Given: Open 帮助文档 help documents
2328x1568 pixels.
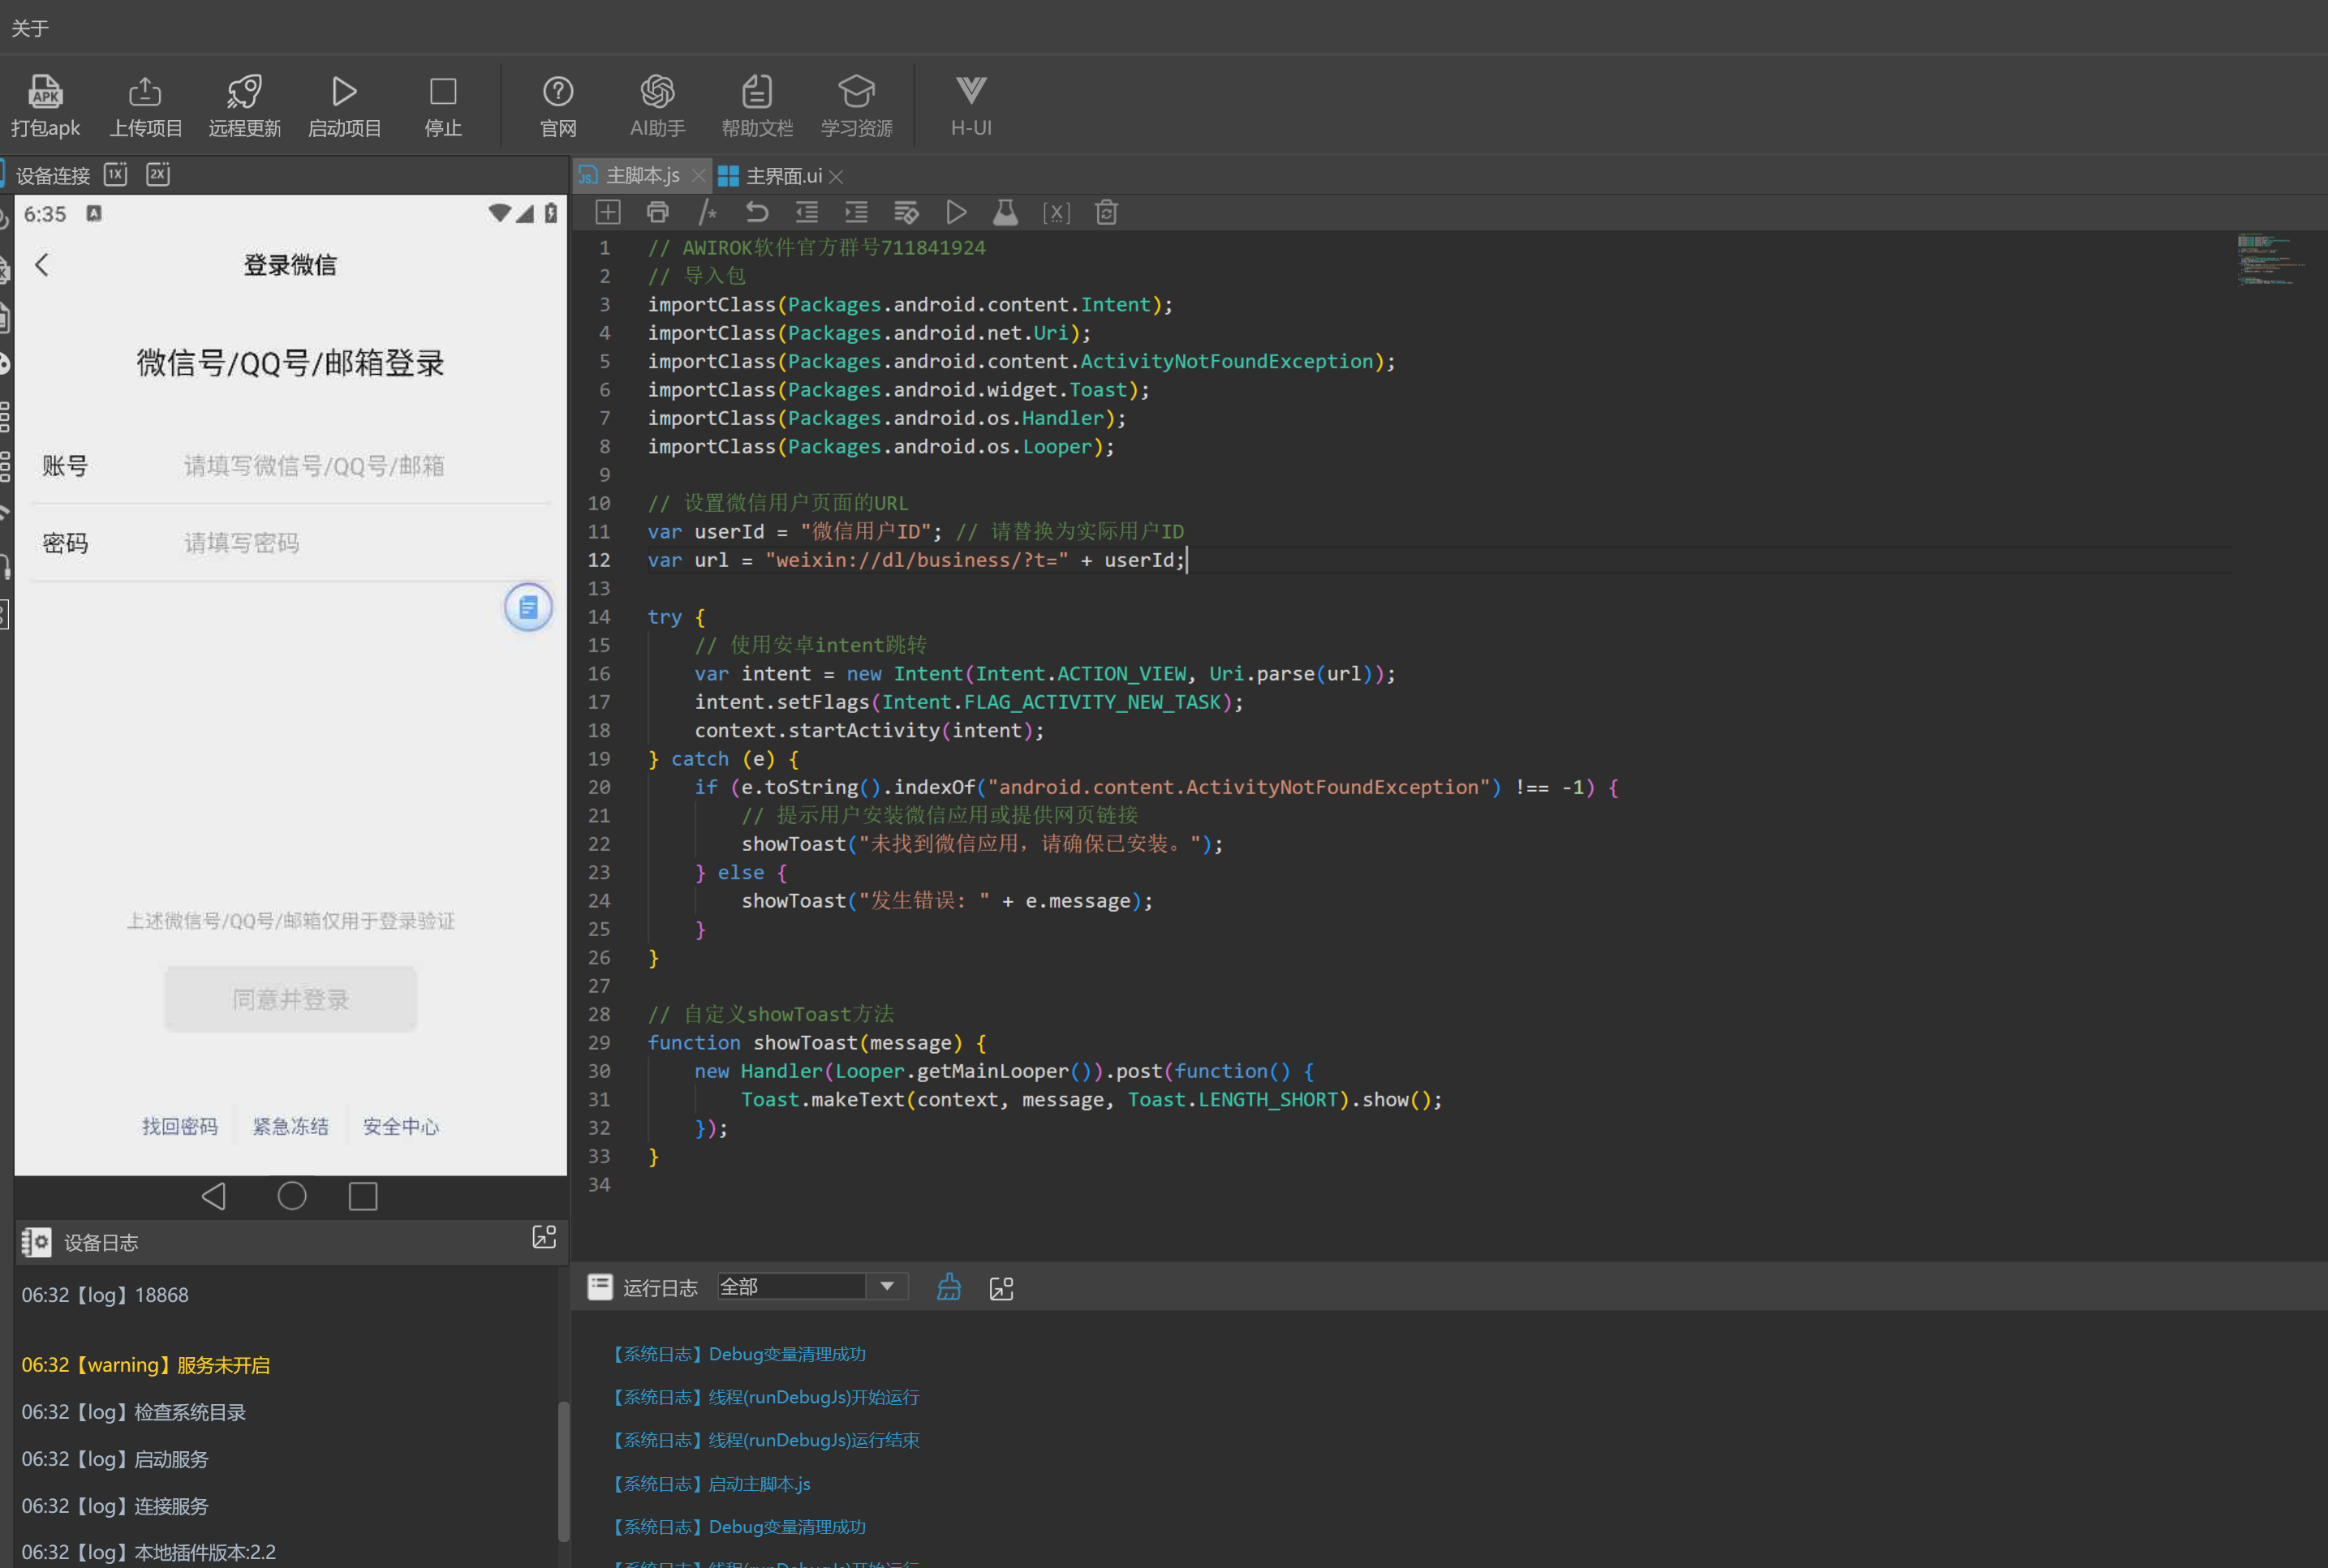Looking at the screenshot, I should pyautogui.click(x=757, y=104).
